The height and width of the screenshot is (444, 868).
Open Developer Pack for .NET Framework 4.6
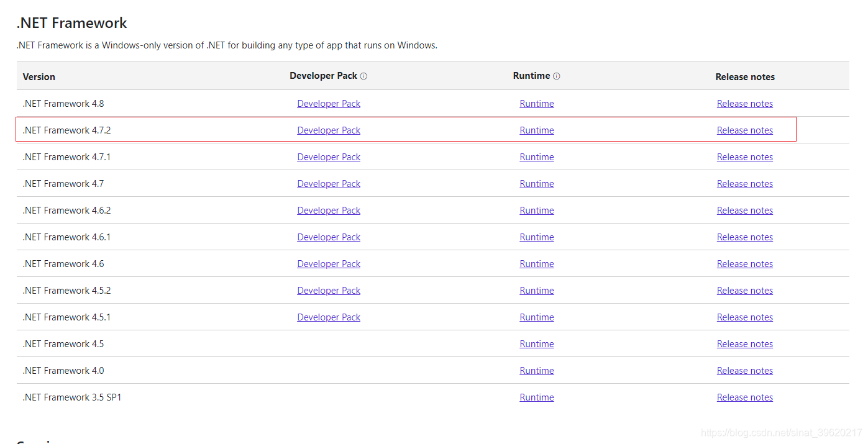(x=329, y=264)
